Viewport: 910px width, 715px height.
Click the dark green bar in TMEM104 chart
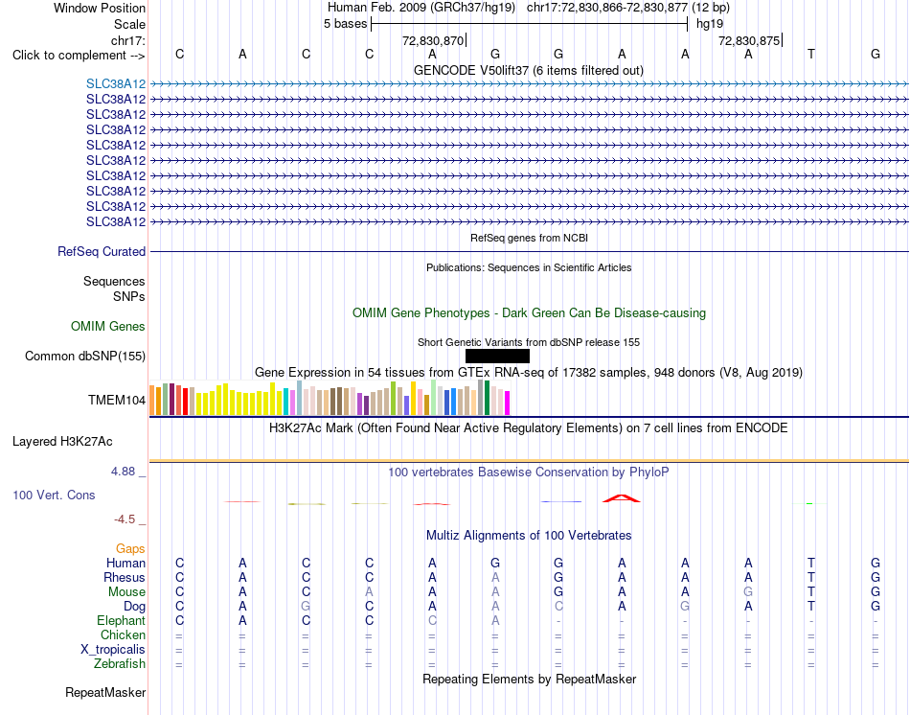(x=487, y=398)
